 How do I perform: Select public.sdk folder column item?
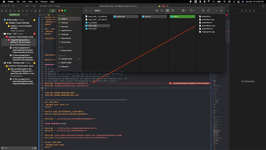coord(126,17)
